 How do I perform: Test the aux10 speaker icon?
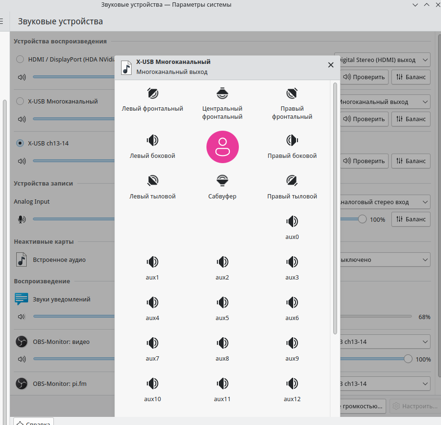pyautogui.click(x=153, y=384)
